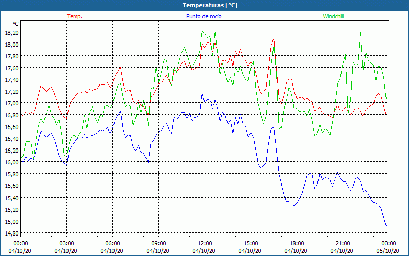Image resolution: width=409 pixels, height=256 pixels.
Task: Click the 15,40 y-axis value
Action: click(x=12, y=198)
